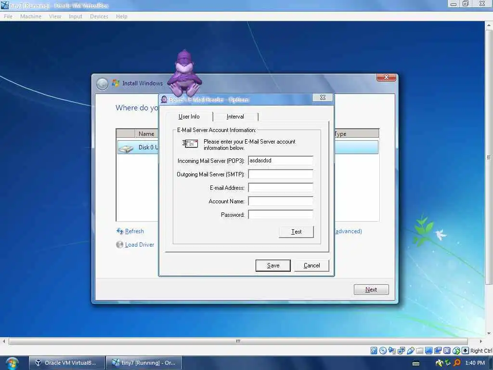493x370 pixels.
Task: Click the Bonzi icon in dialog title bar
Action: point(164,99)
